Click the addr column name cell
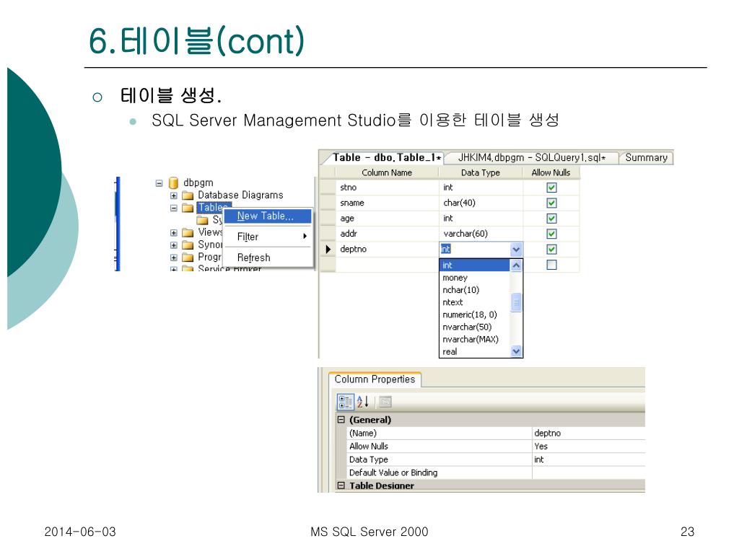739x554 pixels. (387, 234)
